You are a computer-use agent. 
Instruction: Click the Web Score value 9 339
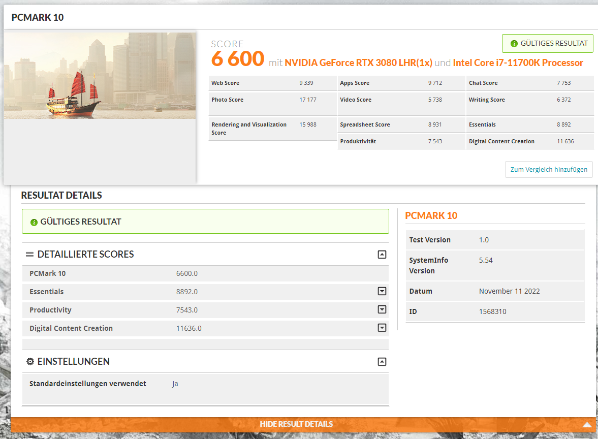click(x=306, y=83)
